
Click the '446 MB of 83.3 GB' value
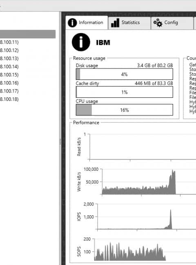tap(154, 83)
